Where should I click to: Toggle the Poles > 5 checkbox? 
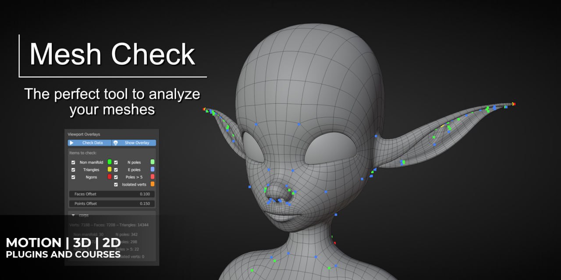tap(116, 177)
